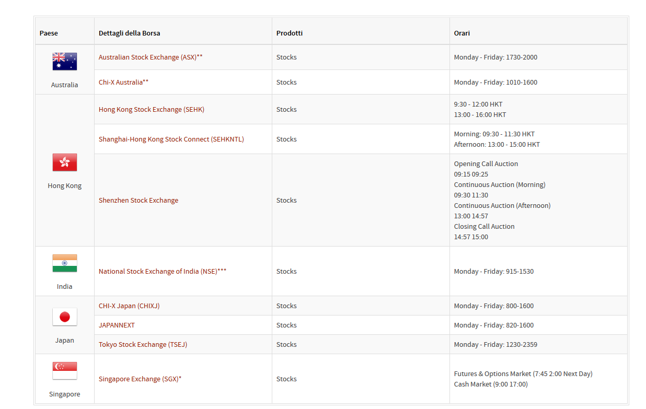Viewport: 646px width, 409px height.
Task: Click ASX hours cell Monday - Friday: 1730-2000
Action: point(495,57)
